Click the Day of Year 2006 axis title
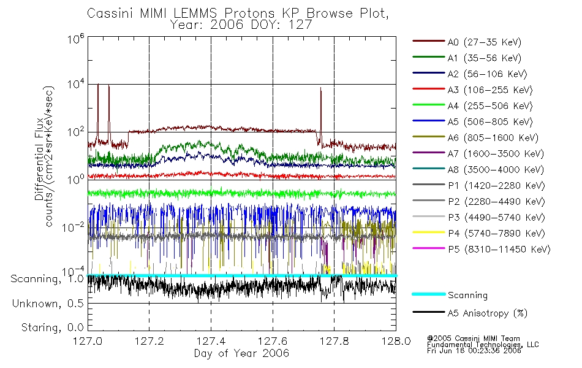This screenshot has height=368, width=582. (x=241, y=353)
